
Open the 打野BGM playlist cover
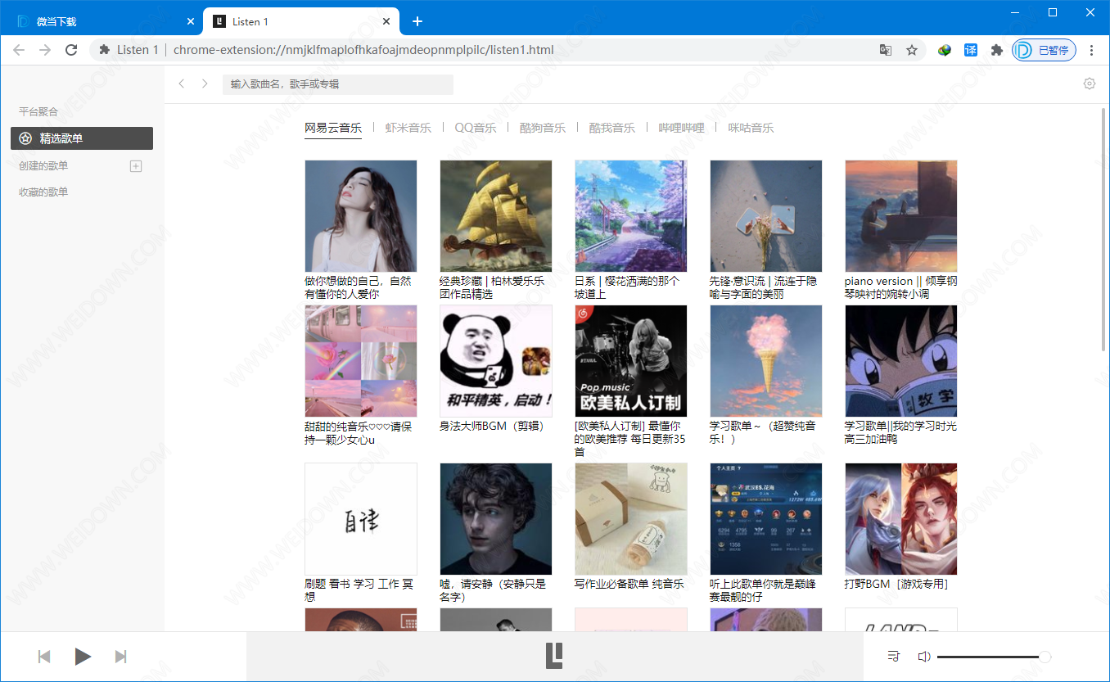pyautogui.click(x=901, y=519)
